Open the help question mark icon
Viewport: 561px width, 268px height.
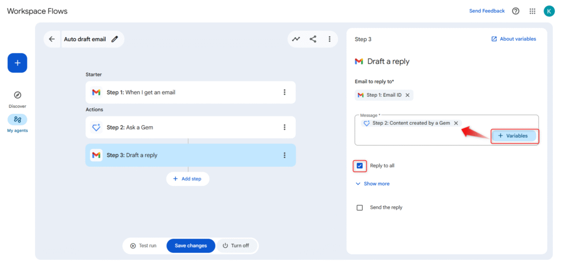tap(516, 11)
